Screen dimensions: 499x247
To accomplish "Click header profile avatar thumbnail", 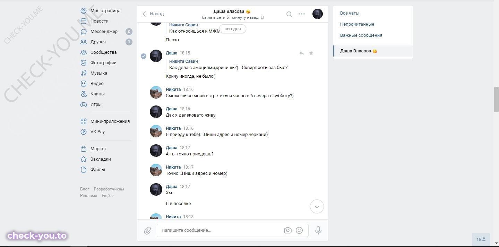I will [x=318, y=14].
